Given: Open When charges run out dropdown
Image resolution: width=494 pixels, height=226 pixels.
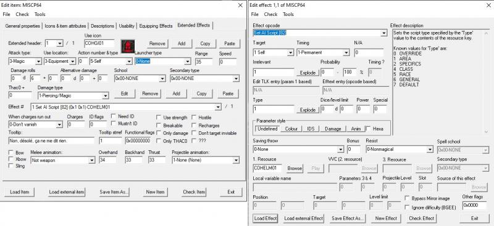Looking at the screenshot, I should tap(59, 125).
